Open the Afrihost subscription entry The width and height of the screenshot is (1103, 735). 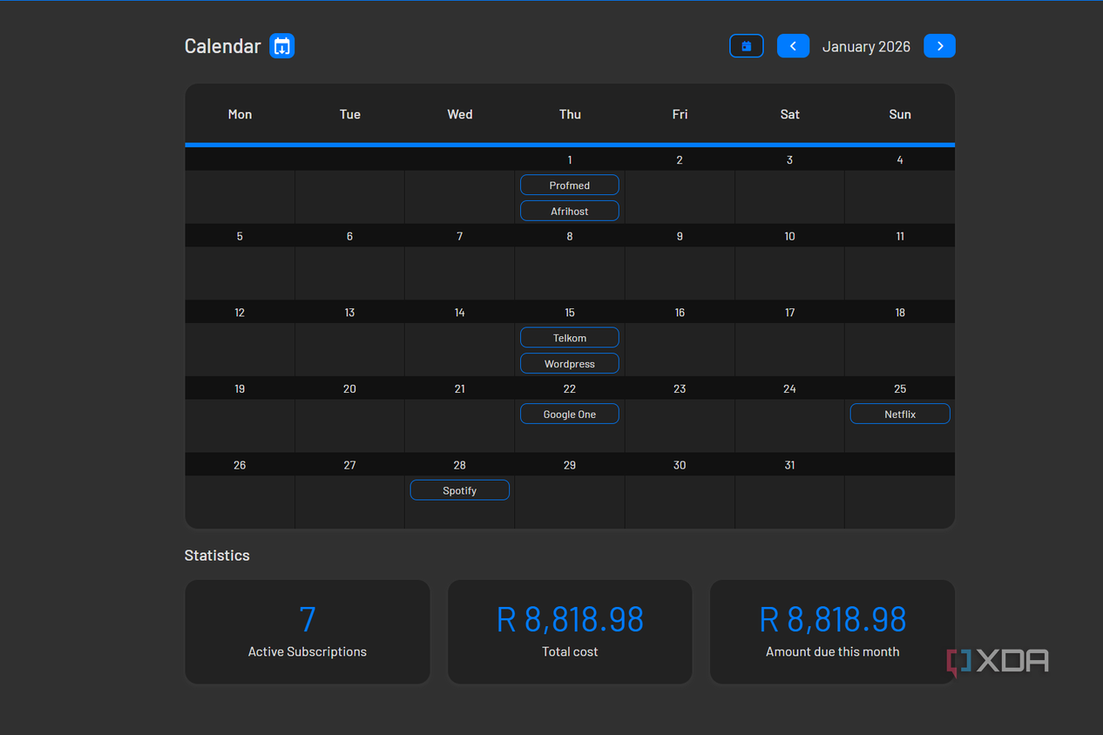570,211
